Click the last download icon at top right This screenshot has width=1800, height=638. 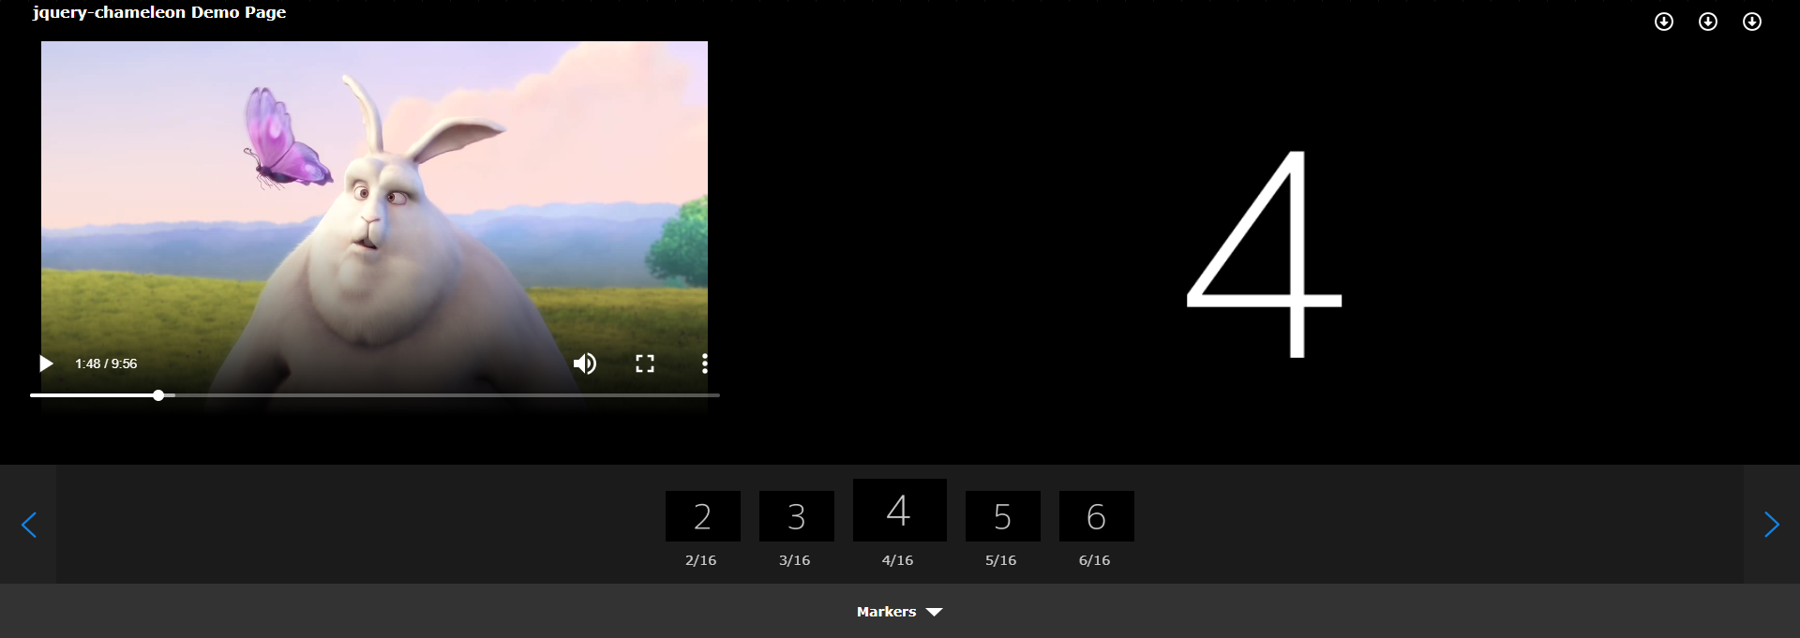coord(1752,22)
